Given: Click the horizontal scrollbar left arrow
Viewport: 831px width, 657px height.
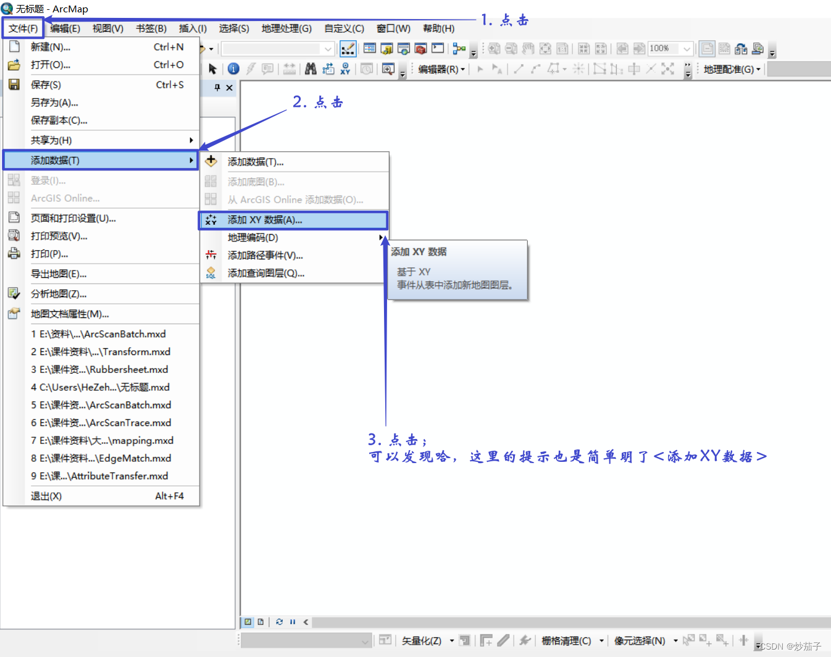Looking at the screenshot, I should pyautogui.click(x=306, y=622).
